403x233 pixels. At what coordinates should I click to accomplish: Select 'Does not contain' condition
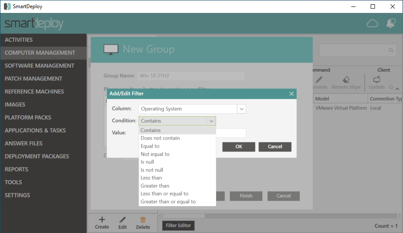[x=177, y=138]
